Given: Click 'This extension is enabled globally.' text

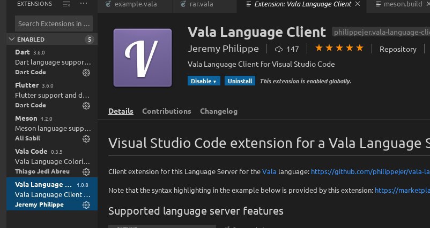Looking at the screenshot, I should coord(306,81).
